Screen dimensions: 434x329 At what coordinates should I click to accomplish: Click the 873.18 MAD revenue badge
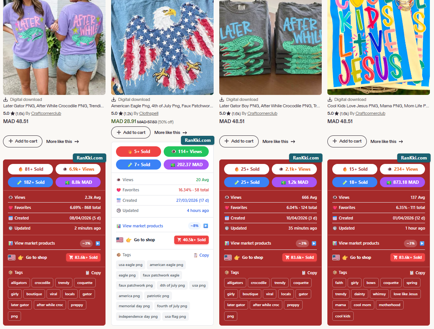(402, 182)
